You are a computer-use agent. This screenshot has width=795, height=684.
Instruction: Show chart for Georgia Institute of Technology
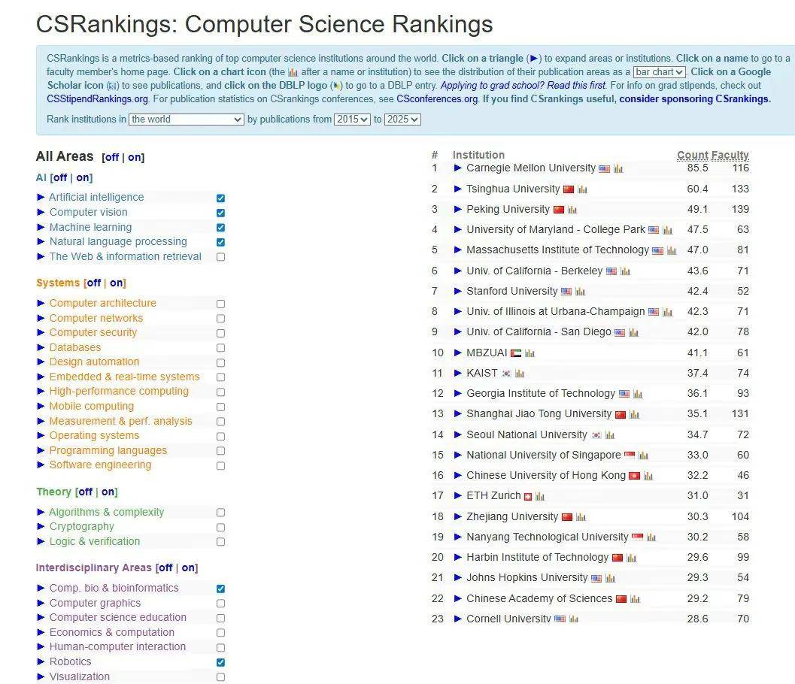pyautogui.click(x=638, y=394)
